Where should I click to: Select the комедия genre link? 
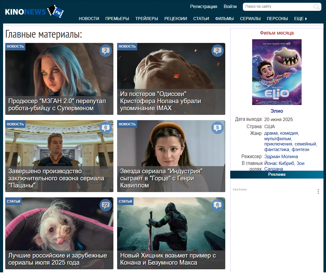click(x=289, y=133)
